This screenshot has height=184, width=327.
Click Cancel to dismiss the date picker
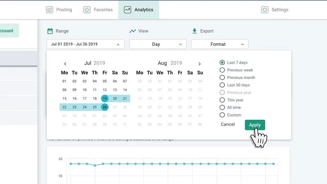click(228, 125)
